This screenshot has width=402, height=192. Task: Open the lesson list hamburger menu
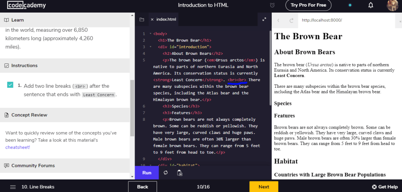[13, 187]
